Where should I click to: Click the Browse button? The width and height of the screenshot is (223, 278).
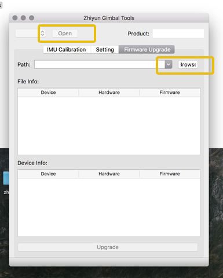tap(188, 64)
